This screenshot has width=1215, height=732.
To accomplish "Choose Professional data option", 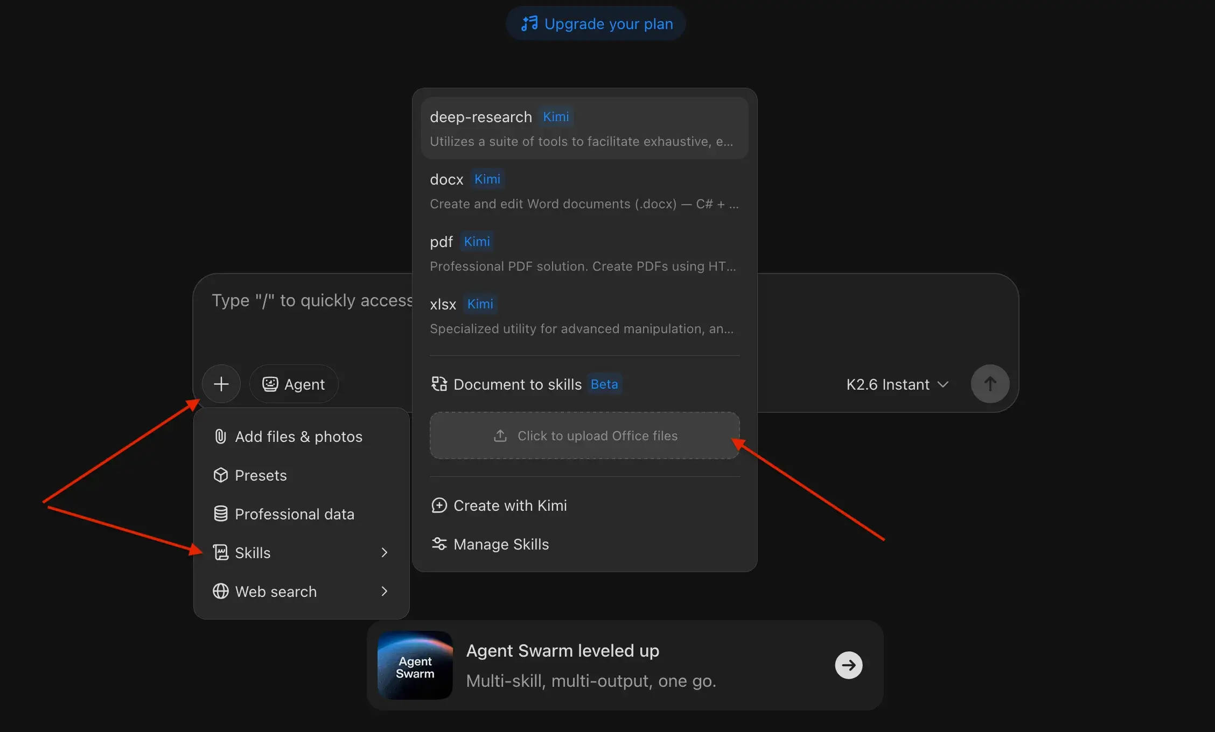I will [x=302, y=514].
